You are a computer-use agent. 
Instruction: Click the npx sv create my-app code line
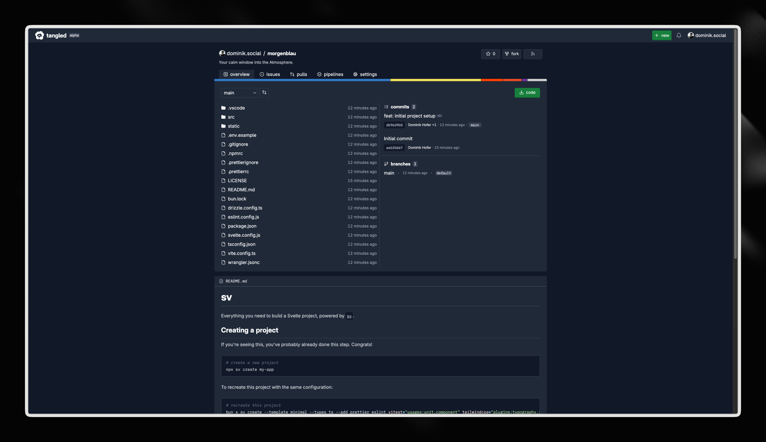click(x=250, y=370)
